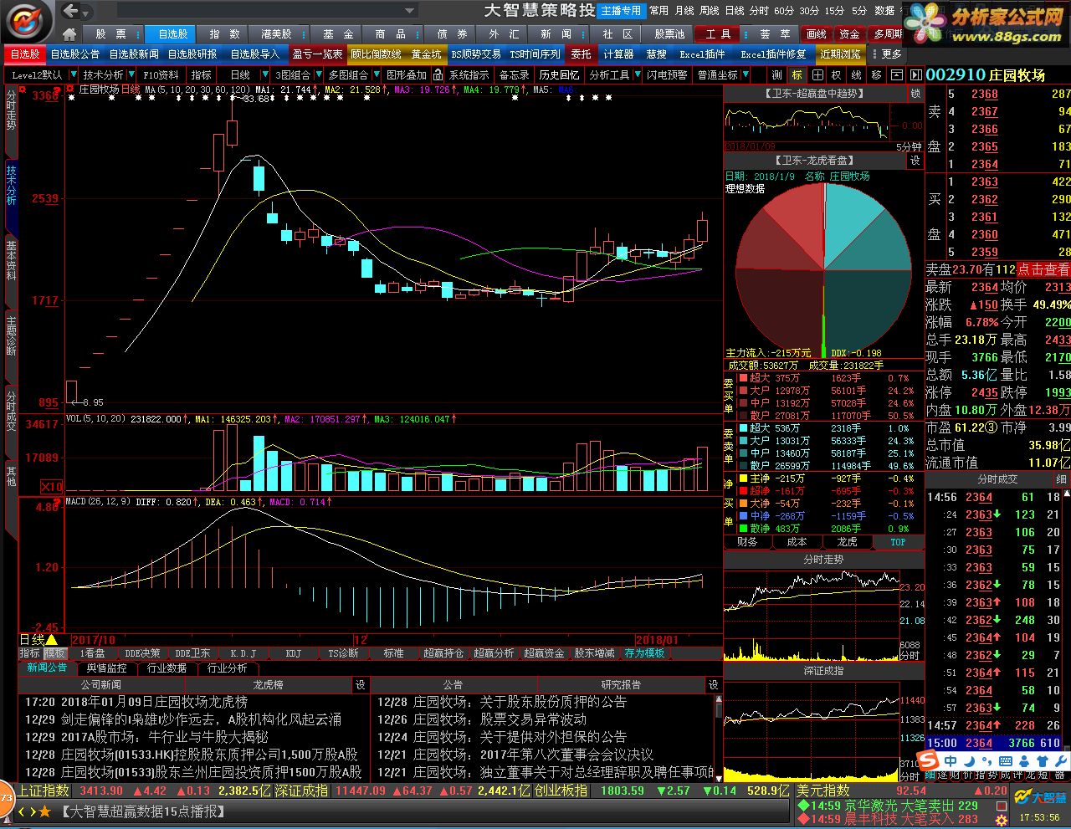Image resolution: width=1071 pixels, height=829 pixels.
Task: Switch to the 舆情监控 tab
Action: click(x=106, y=668)
